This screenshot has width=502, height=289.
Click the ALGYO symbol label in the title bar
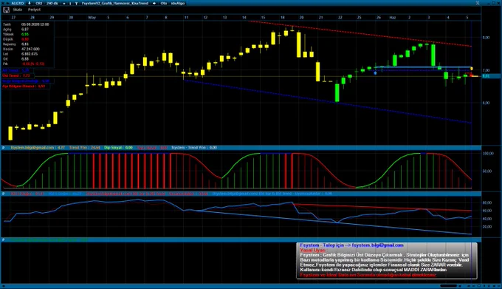coord(17,3)
